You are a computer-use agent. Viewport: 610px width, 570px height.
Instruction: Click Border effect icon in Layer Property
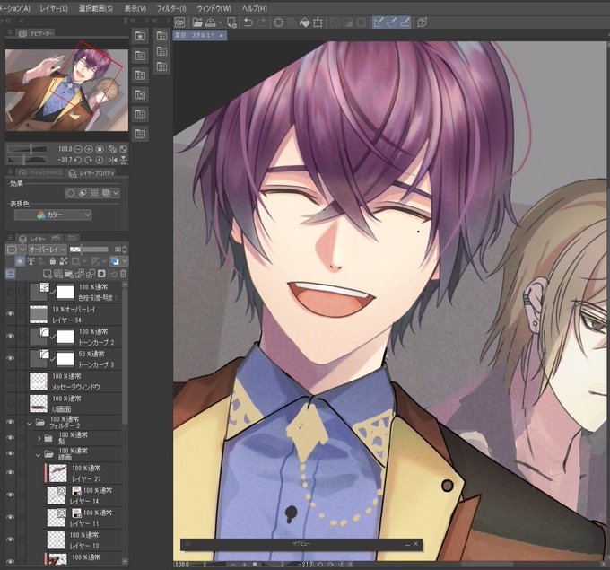click(x=70, y=193)
